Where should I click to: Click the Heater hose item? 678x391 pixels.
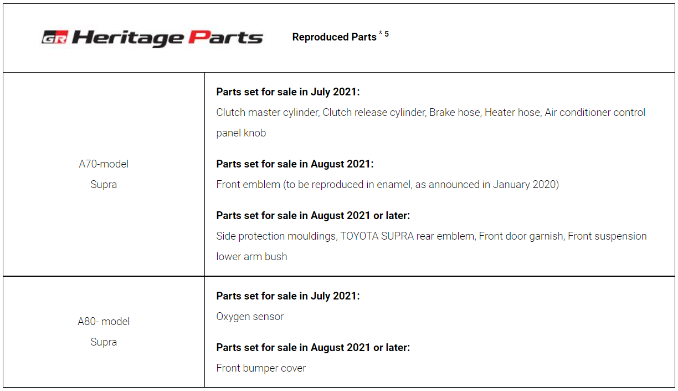click(512, 113)
